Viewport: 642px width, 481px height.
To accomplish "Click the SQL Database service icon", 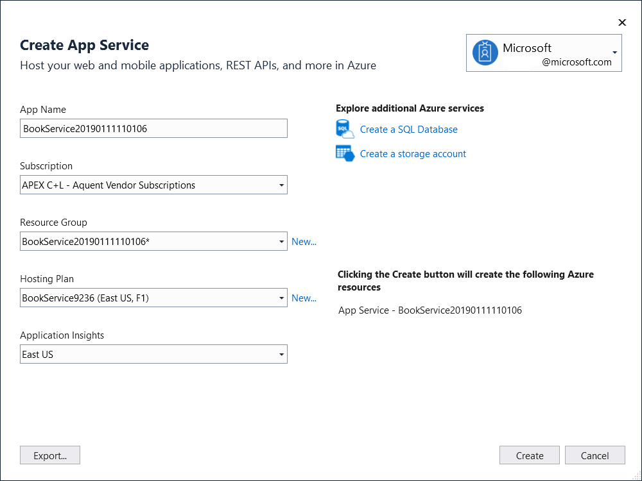I will (x=345, y=129).
